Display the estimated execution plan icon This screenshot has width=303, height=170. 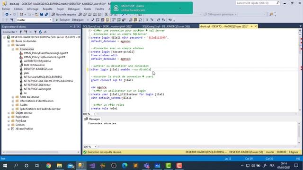98,20
